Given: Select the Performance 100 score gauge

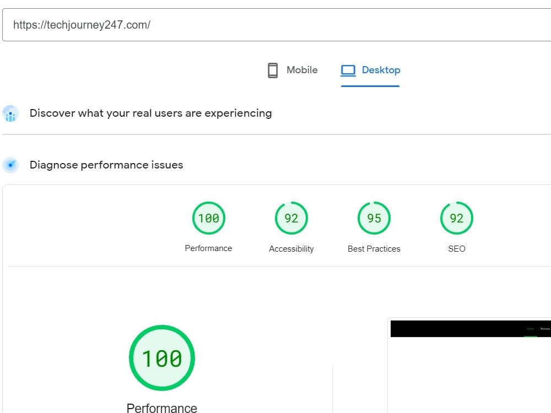Looking at the screenshot, I should 208,218.
